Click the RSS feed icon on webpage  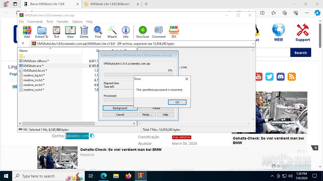pos(292,77)
